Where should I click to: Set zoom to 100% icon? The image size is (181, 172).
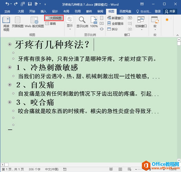point(94,22)
